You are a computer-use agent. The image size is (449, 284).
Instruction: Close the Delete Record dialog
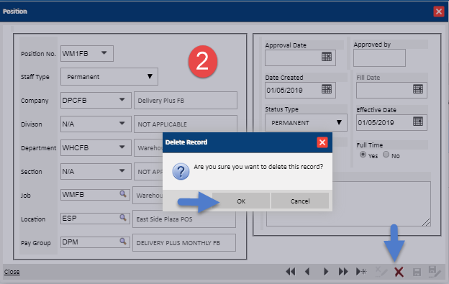[x=322, y=142]
